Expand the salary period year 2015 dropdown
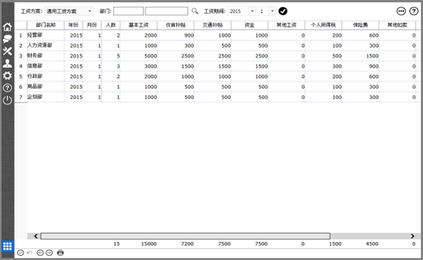The height and width of the screenshot is (260, 423). coord(252,11)
